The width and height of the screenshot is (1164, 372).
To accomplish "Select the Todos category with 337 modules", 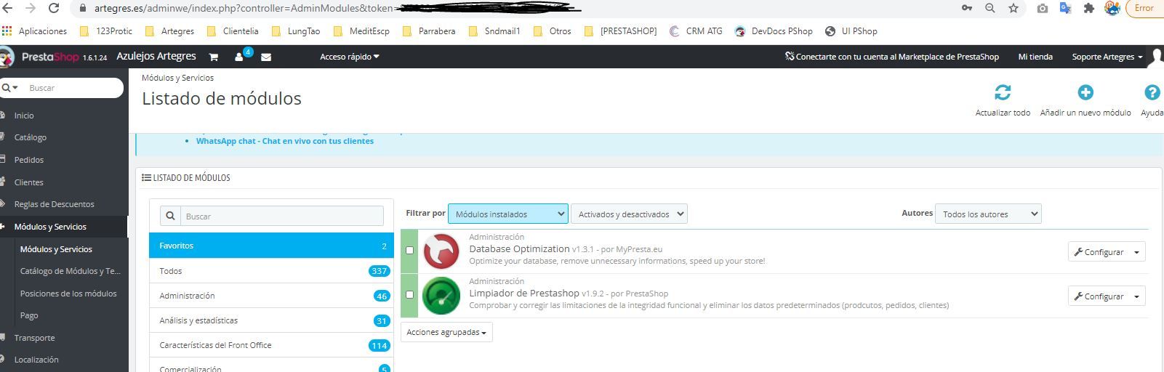I will pos(271,271).
